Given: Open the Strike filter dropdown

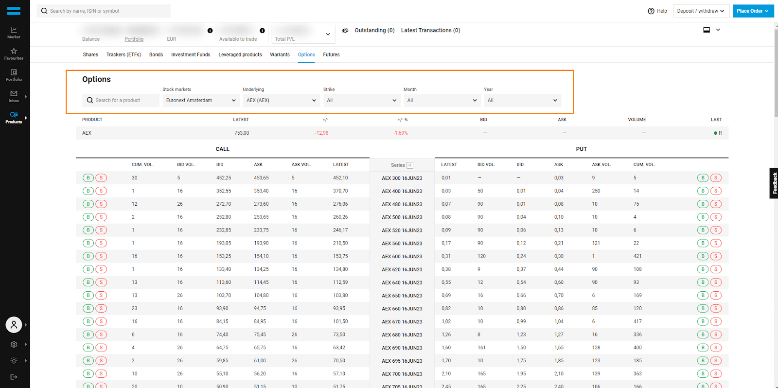Looking at the screenshot, I should 362,100.
